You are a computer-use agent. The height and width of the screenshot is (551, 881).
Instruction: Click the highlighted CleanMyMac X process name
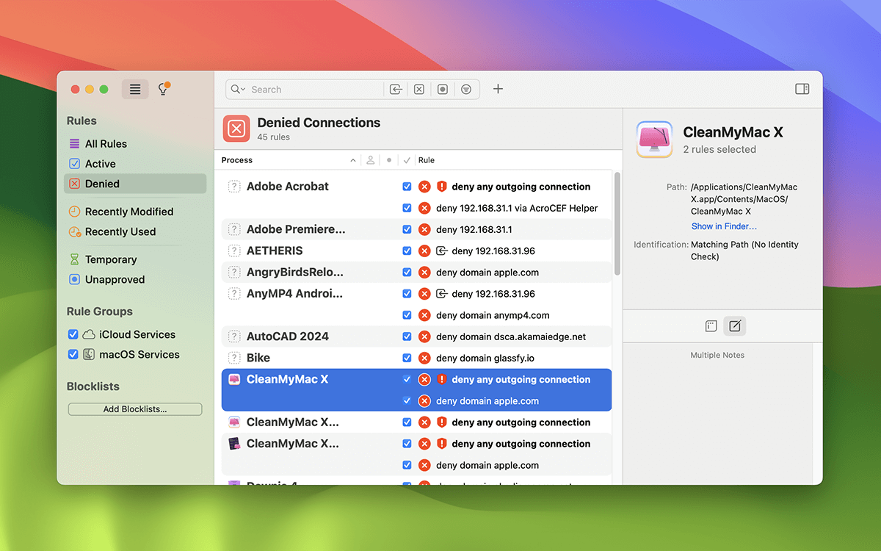[287, 379]
